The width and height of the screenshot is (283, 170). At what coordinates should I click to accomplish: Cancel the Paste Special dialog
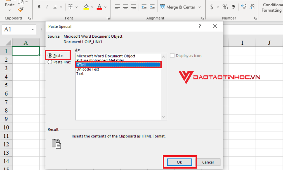208,162
